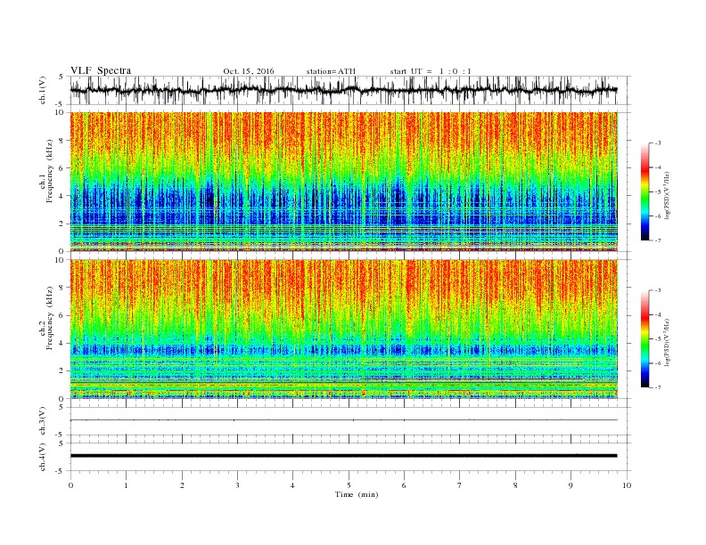Screen dimensions: 706x545
Task: Click the "4" kHz tick of ch.2 spectrogram
Action: click(x=62, y=343)
